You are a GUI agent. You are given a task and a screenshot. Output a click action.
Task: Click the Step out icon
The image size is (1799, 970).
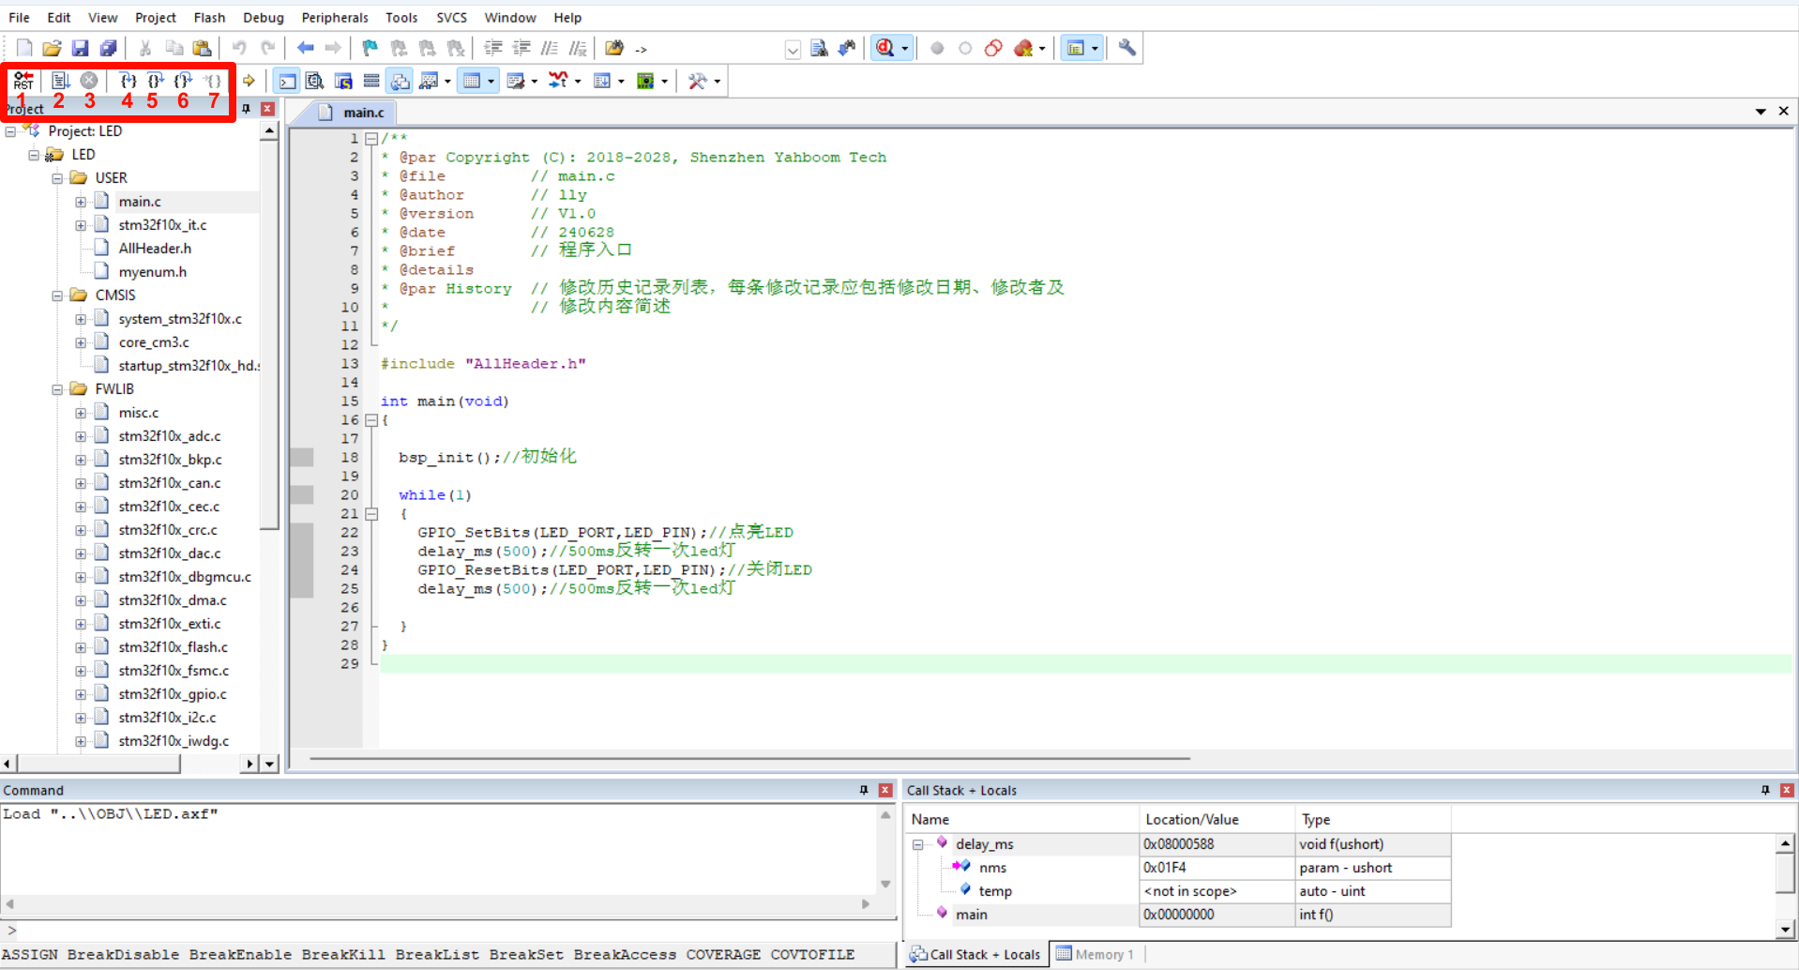pos(184,81)
